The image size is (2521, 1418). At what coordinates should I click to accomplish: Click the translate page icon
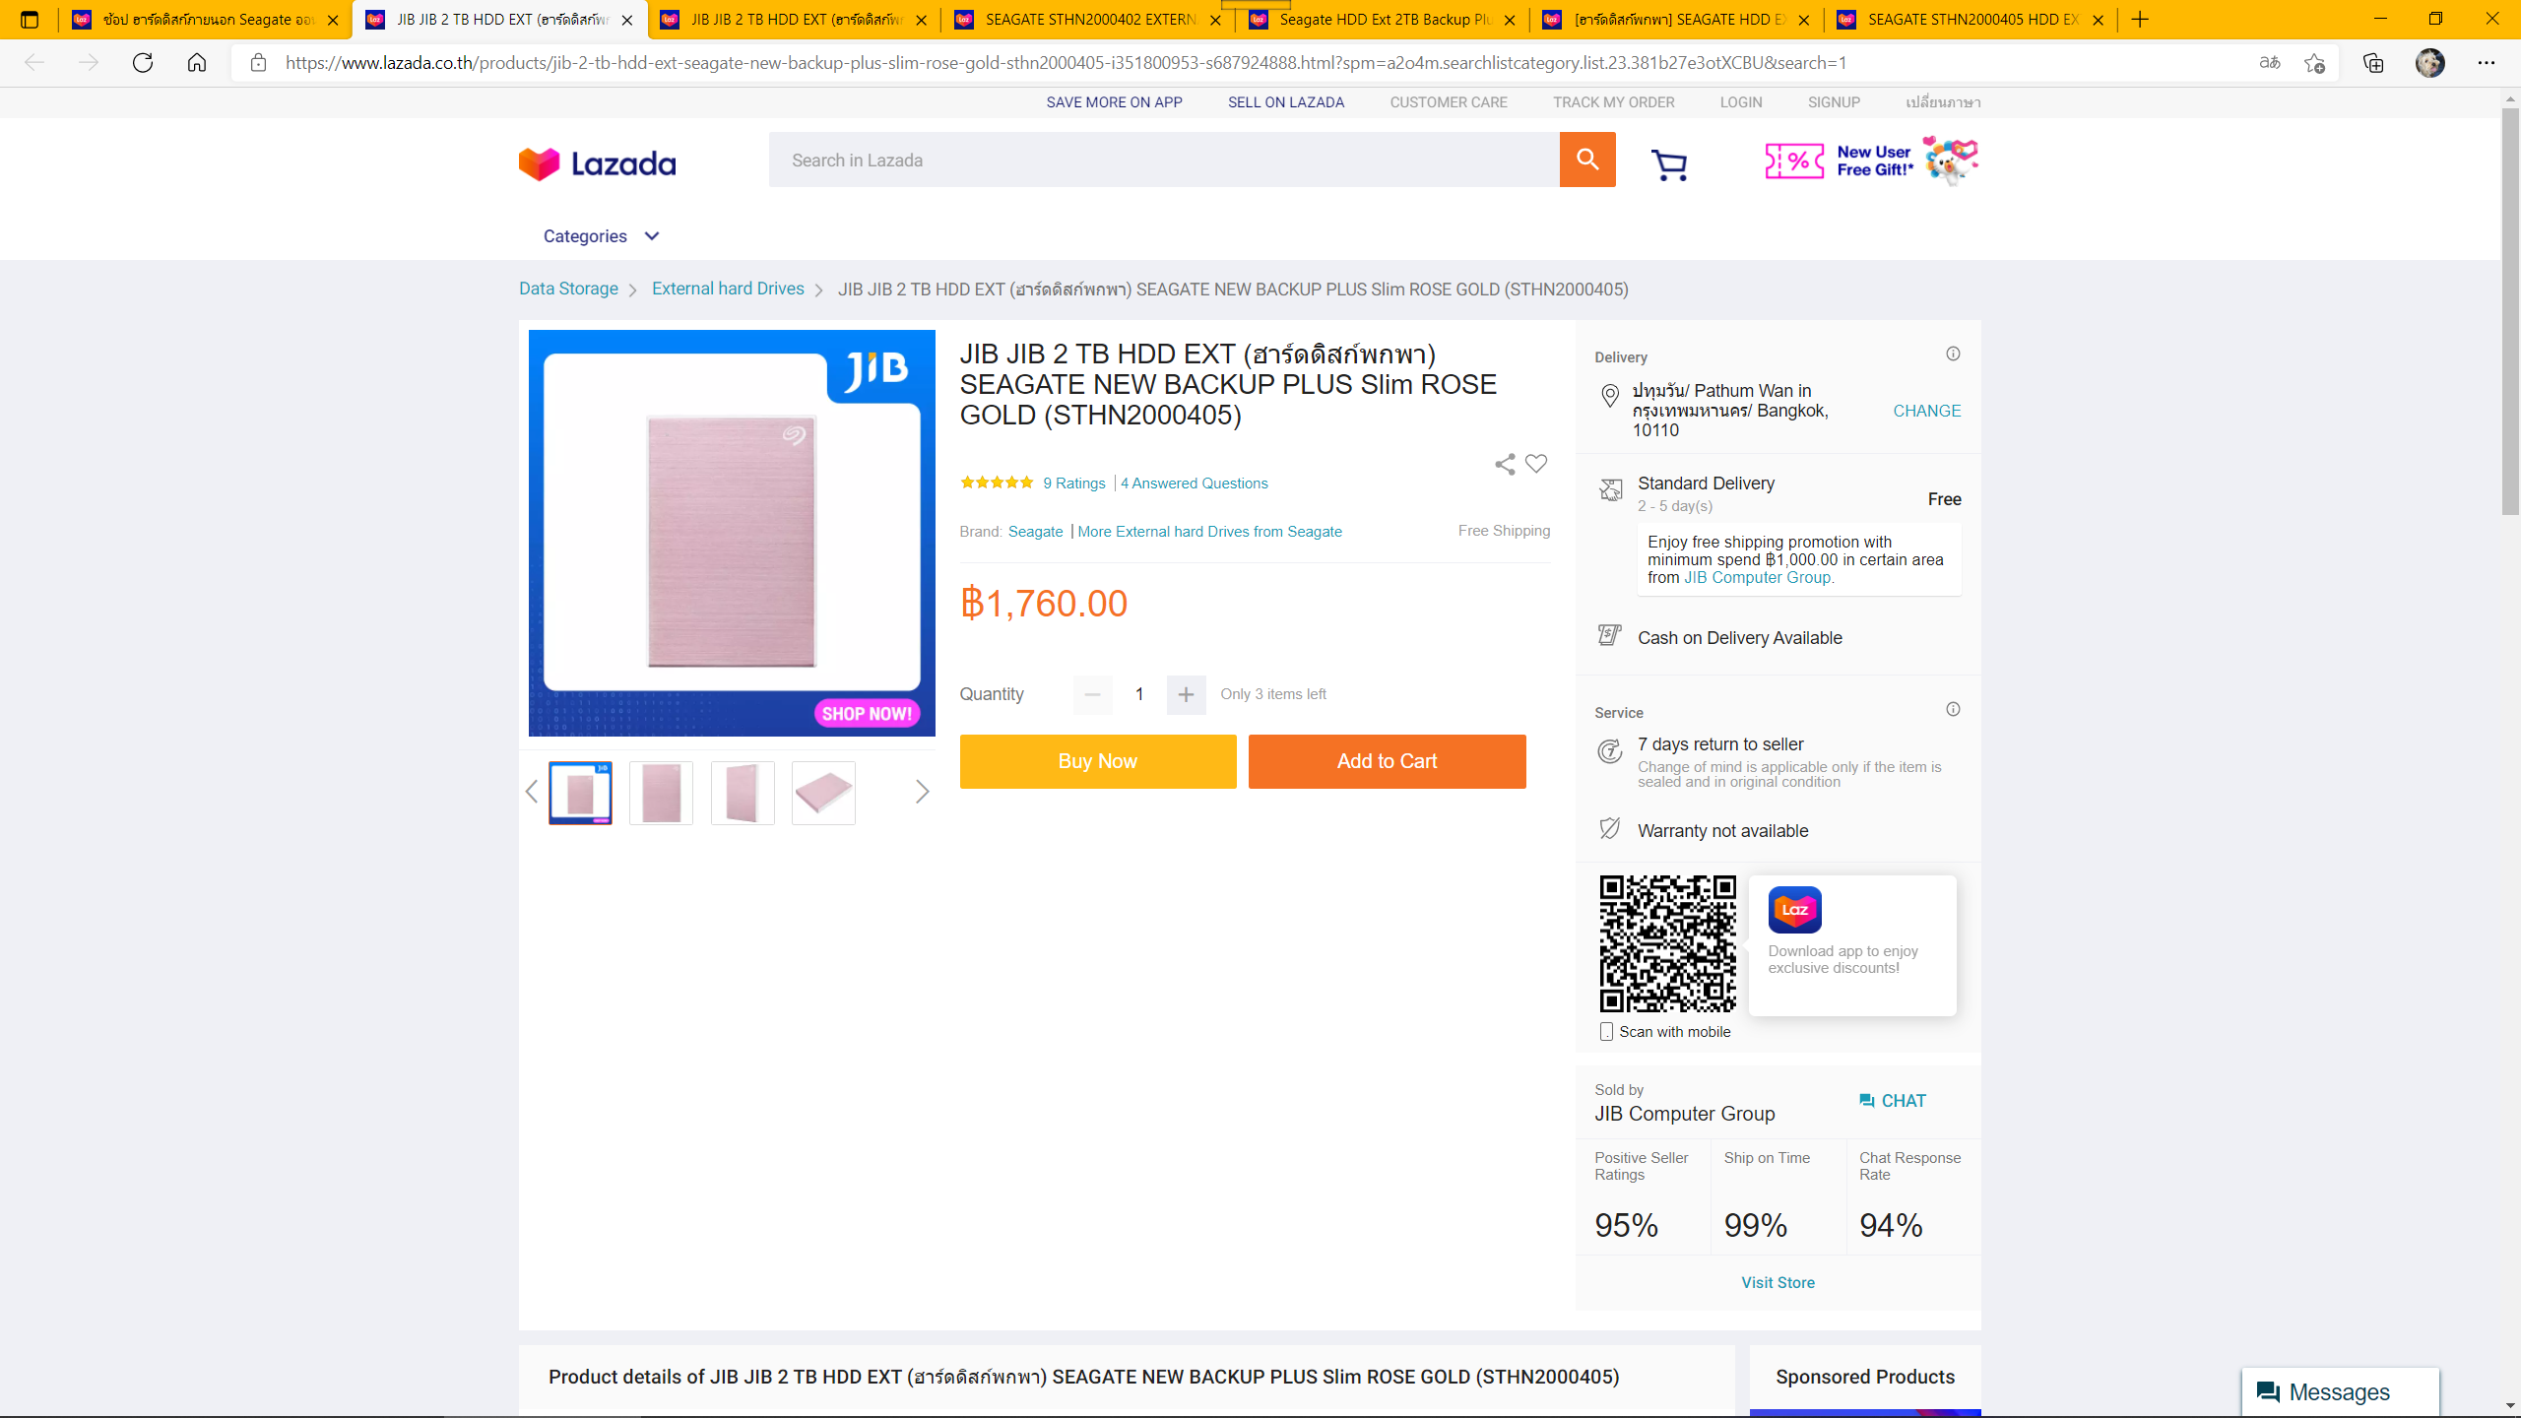click(2270, 63)
